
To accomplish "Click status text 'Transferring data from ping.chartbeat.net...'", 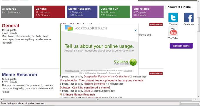I will click(x=23, y=103).
